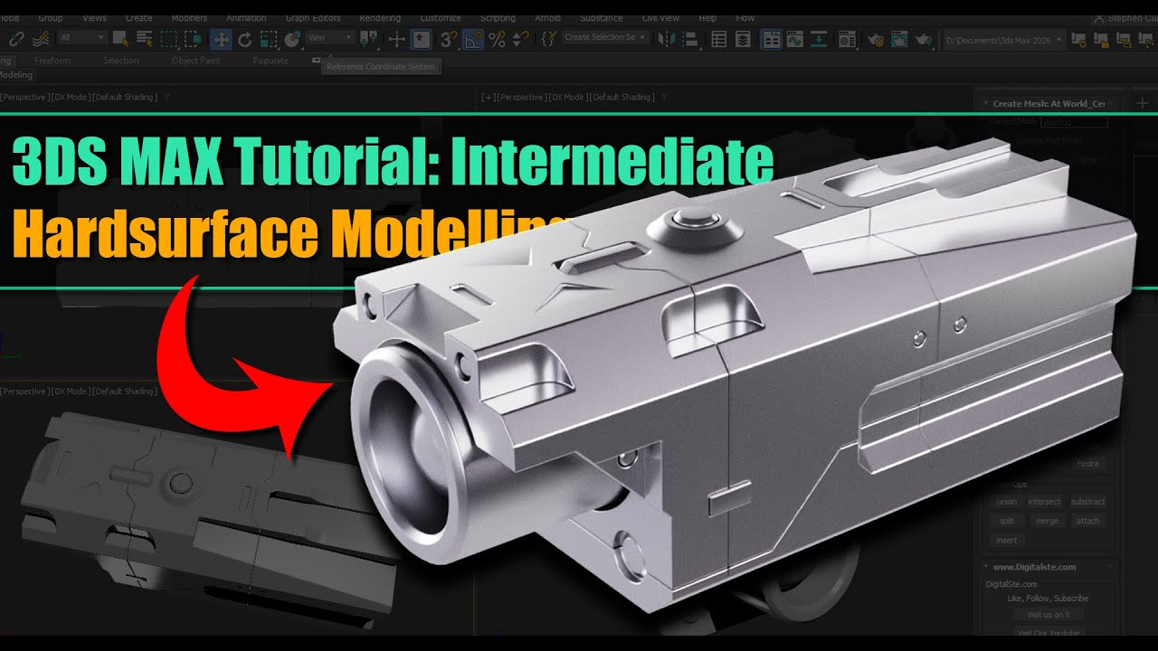Activate the Select Object tool

point(123,39)
